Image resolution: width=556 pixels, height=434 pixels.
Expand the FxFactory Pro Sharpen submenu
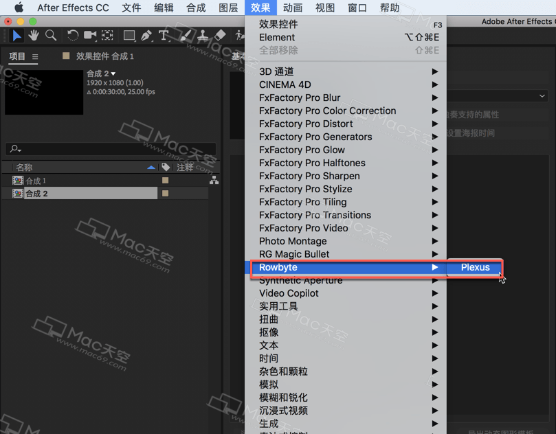[x=346, y=176]
